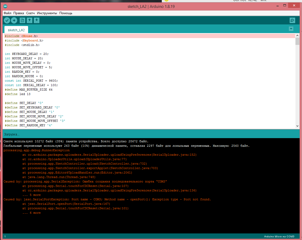Click Arduino Micro на COM3 status text

pos(279,237)
